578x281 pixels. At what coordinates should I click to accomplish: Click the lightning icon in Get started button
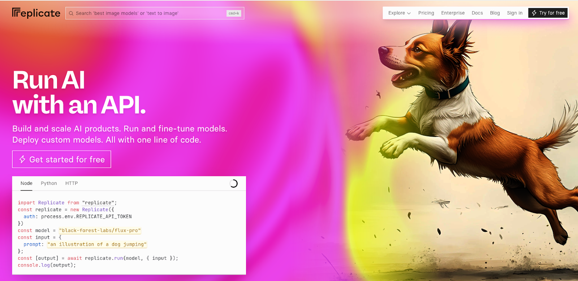click(22, 159)
